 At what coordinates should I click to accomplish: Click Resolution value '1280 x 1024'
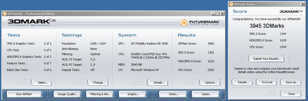point(98,44)
